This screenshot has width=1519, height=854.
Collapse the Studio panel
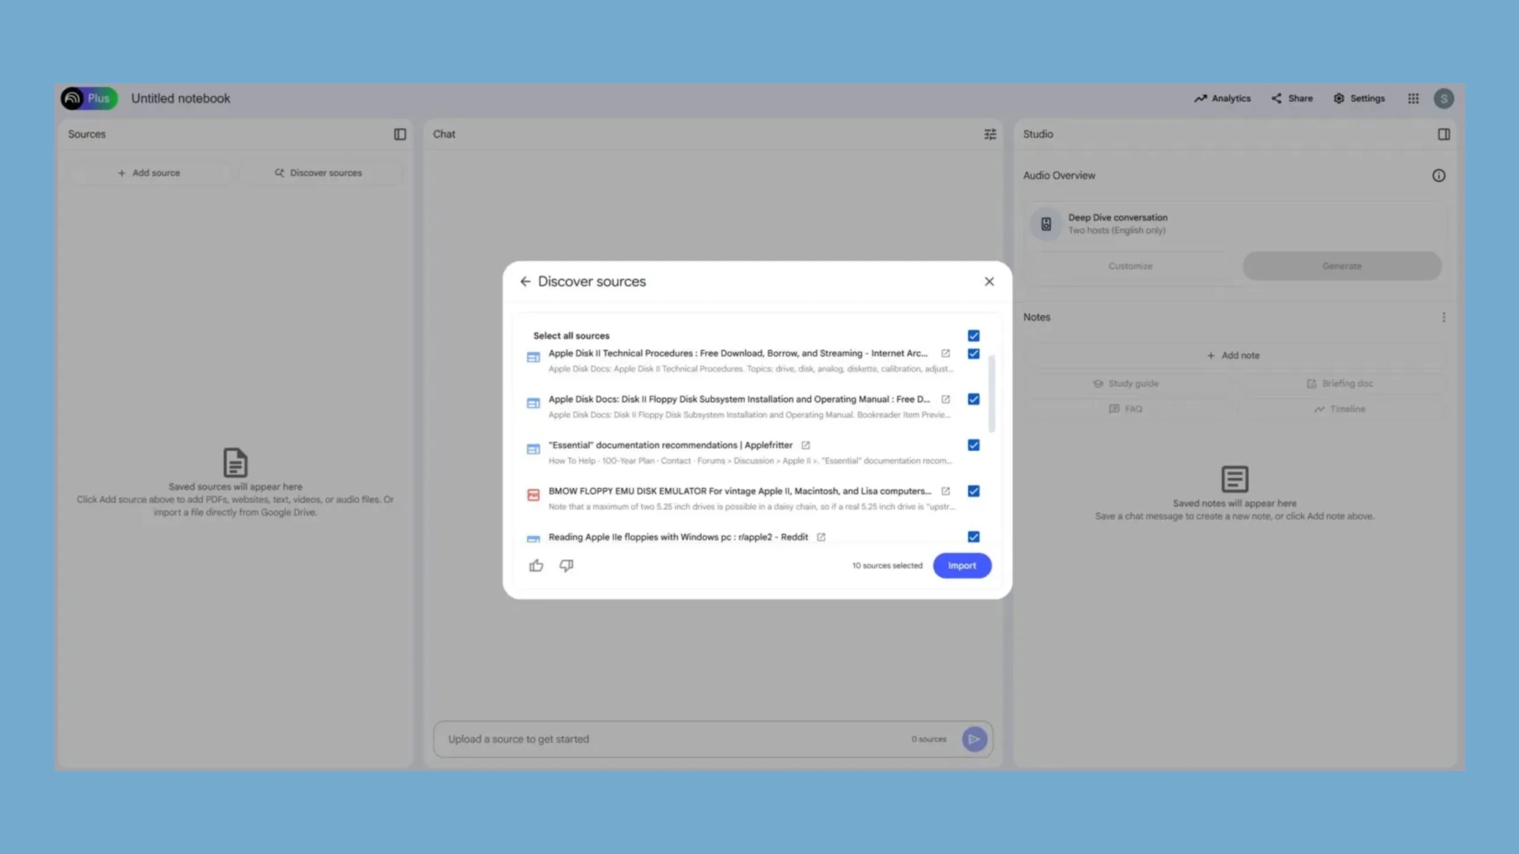click(1444, 135)
